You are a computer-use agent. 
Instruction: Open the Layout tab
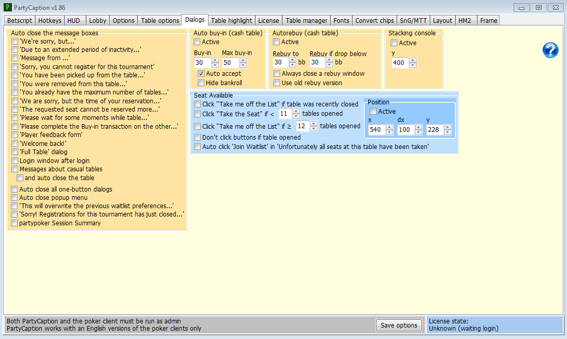(x=442, y=21)
